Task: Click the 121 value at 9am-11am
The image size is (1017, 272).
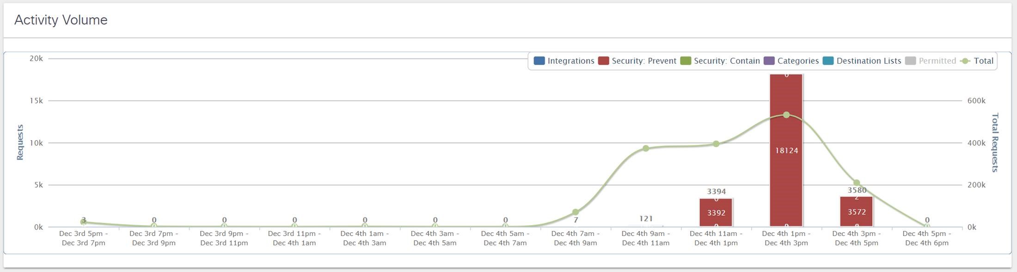Action: click(646, 219)
